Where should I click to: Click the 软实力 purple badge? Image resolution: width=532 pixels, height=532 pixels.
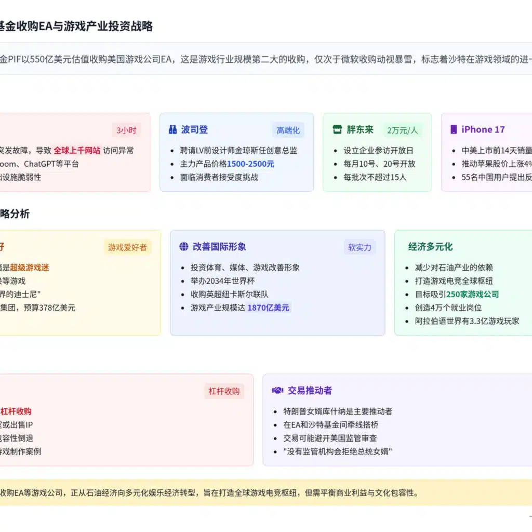(360, 247)
